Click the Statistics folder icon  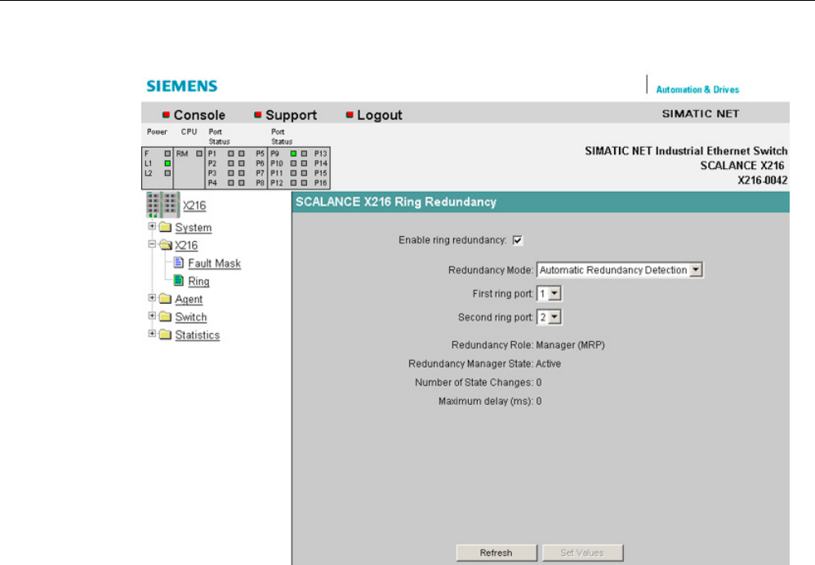[165, 334]
